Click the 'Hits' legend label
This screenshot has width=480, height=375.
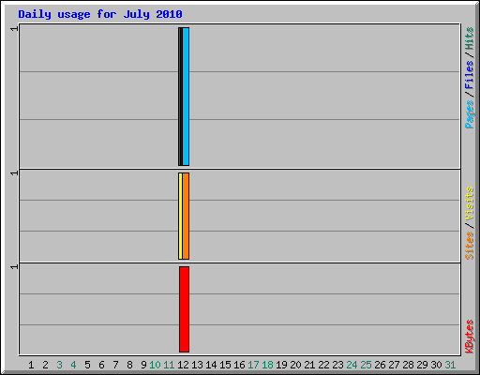pyautogui.click(x=469, y=38)
